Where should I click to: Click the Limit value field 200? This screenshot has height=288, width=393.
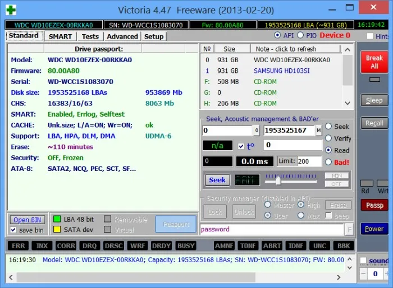coord(309,161)
